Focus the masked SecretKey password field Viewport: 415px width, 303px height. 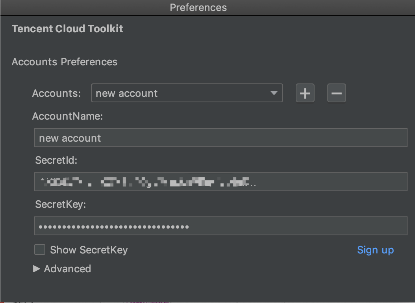click(220, 226)
